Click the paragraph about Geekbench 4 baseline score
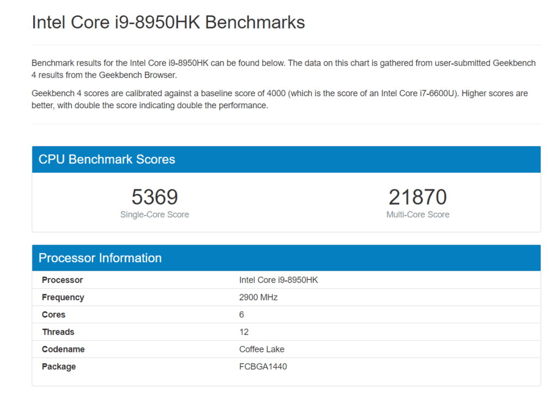 (280, 99)
